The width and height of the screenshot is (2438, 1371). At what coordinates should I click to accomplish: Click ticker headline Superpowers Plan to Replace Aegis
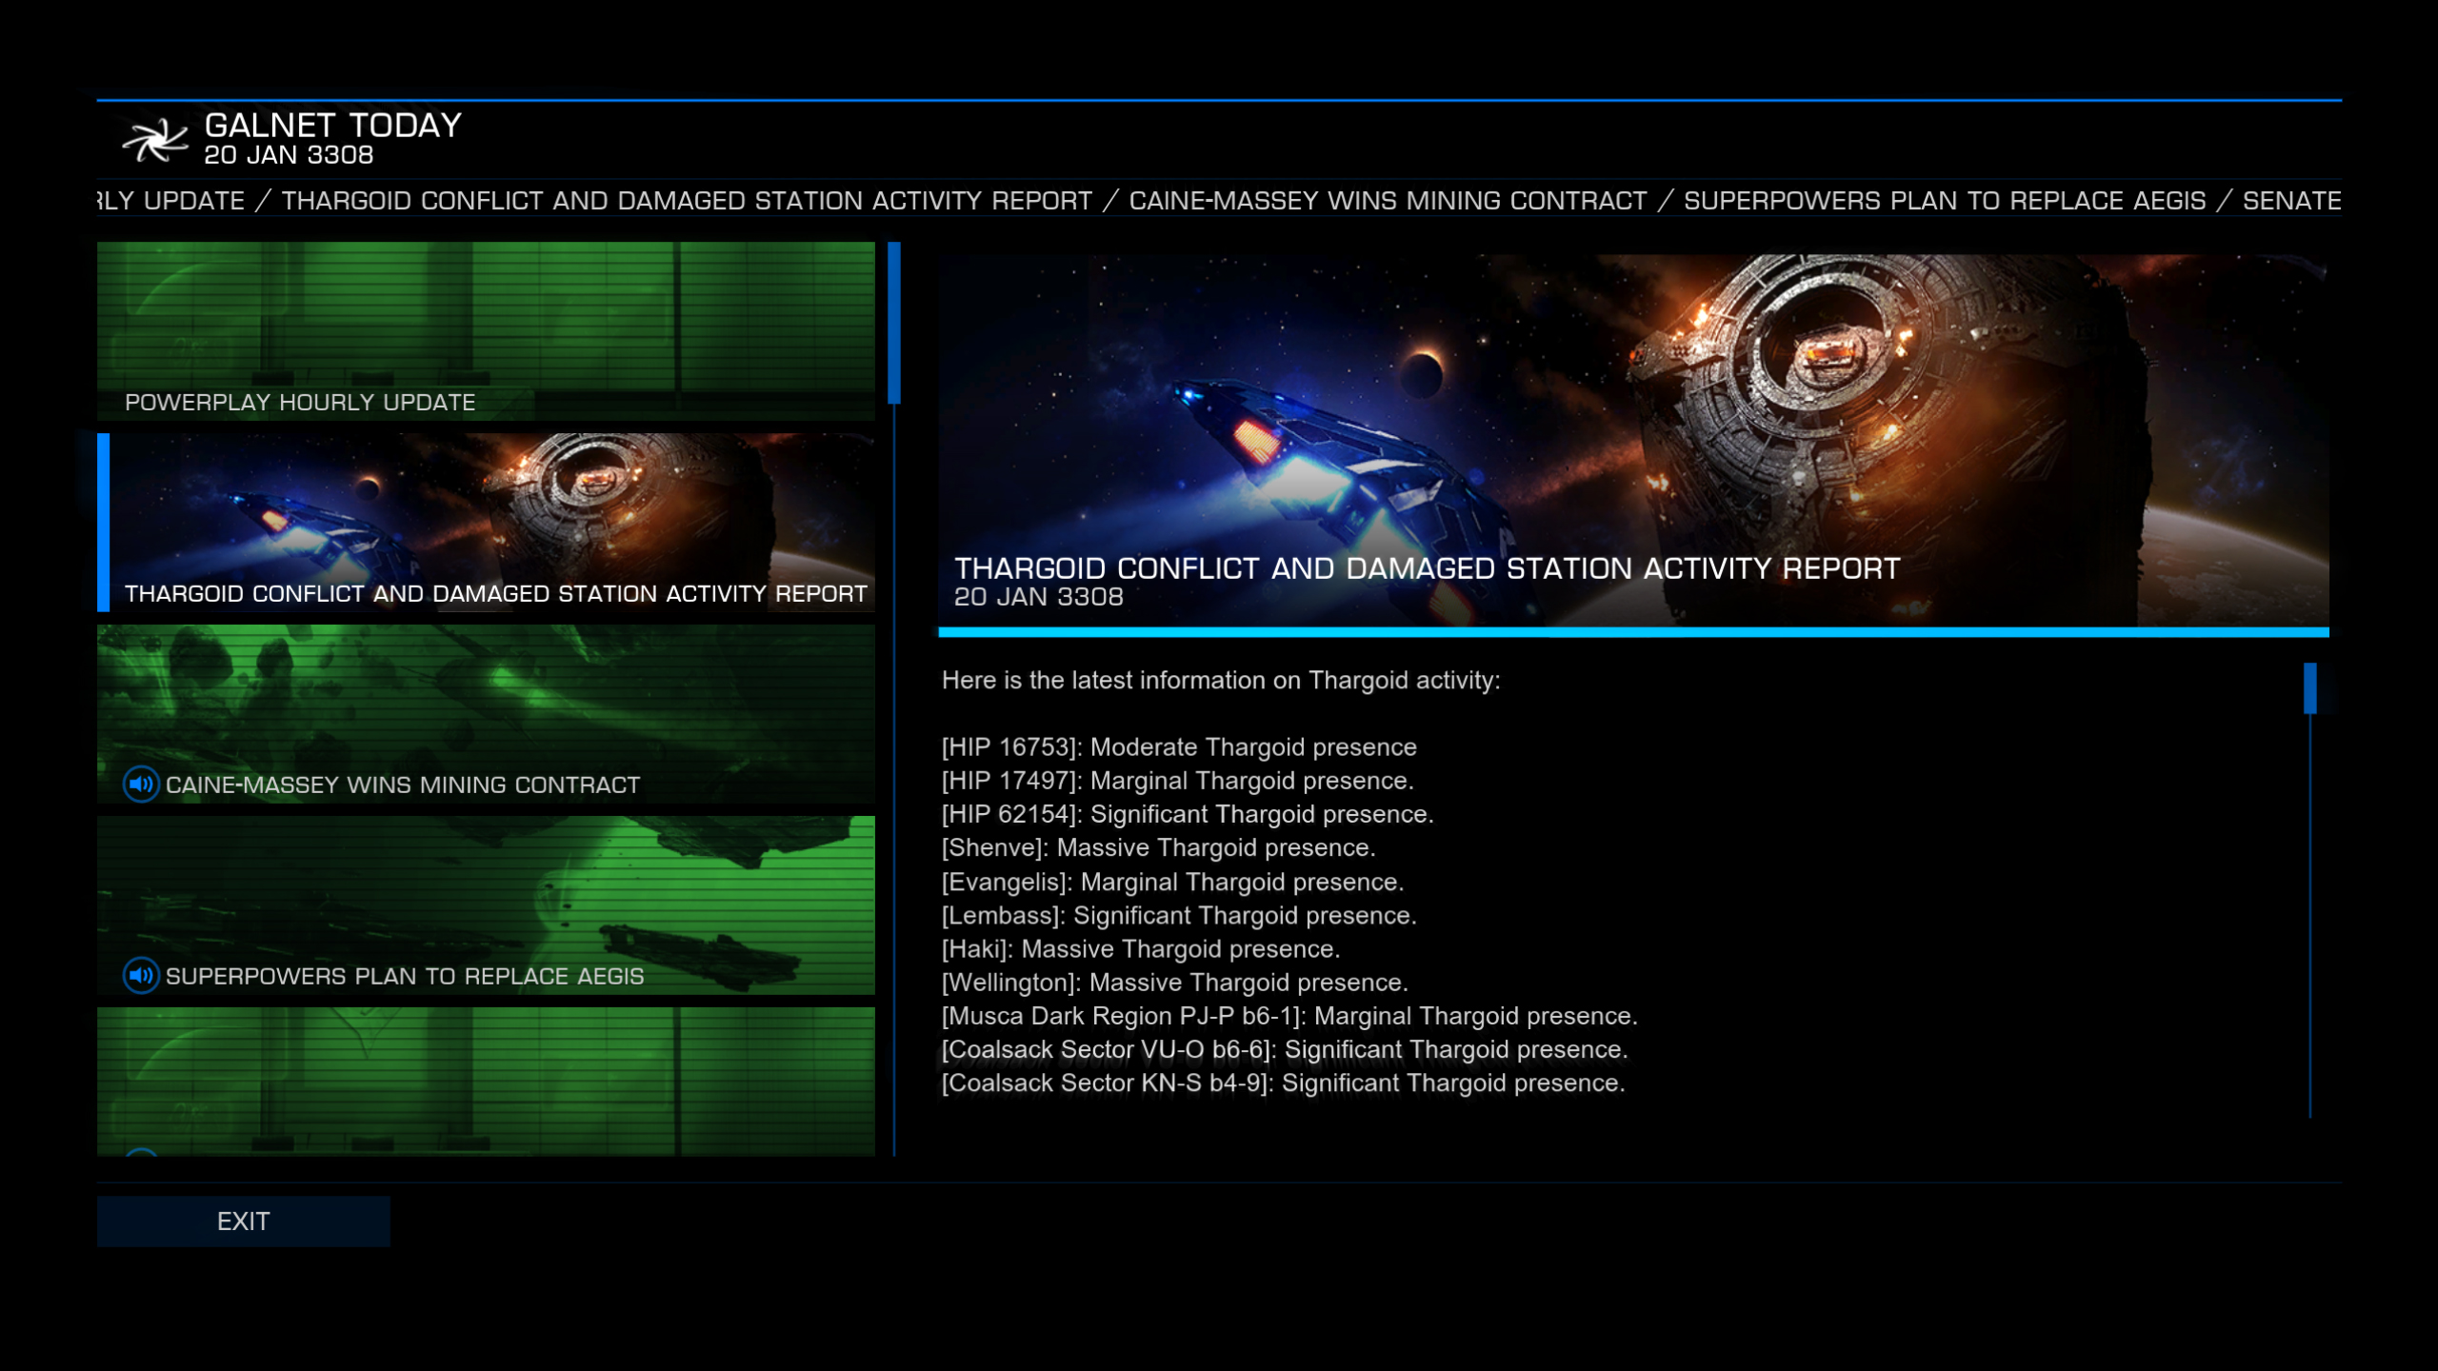1945,201
